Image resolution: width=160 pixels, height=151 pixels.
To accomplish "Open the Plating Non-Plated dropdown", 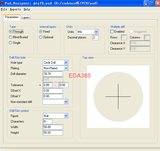I will click(x=66, y=68).
